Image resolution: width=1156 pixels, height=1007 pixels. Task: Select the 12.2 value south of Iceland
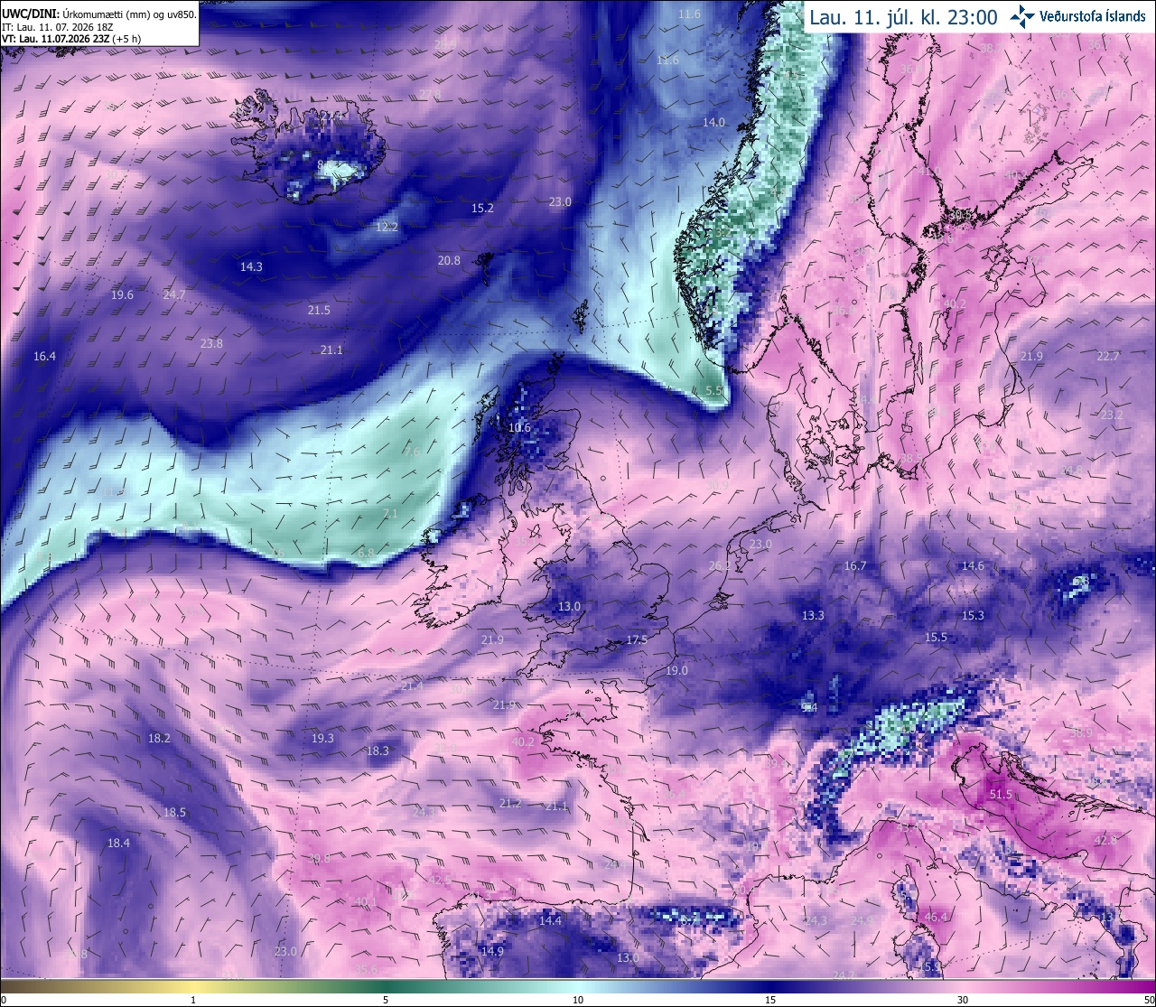click(x=387, y=227)
